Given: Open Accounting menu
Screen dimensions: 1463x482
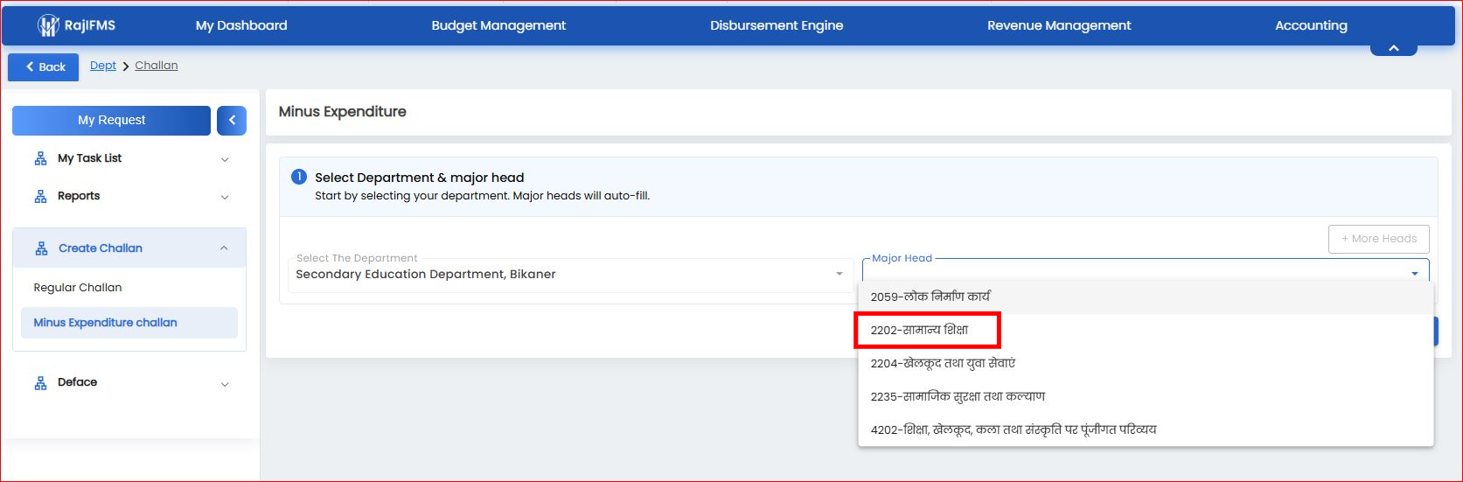Looking at the screenshot, I should coord(1311,25).
